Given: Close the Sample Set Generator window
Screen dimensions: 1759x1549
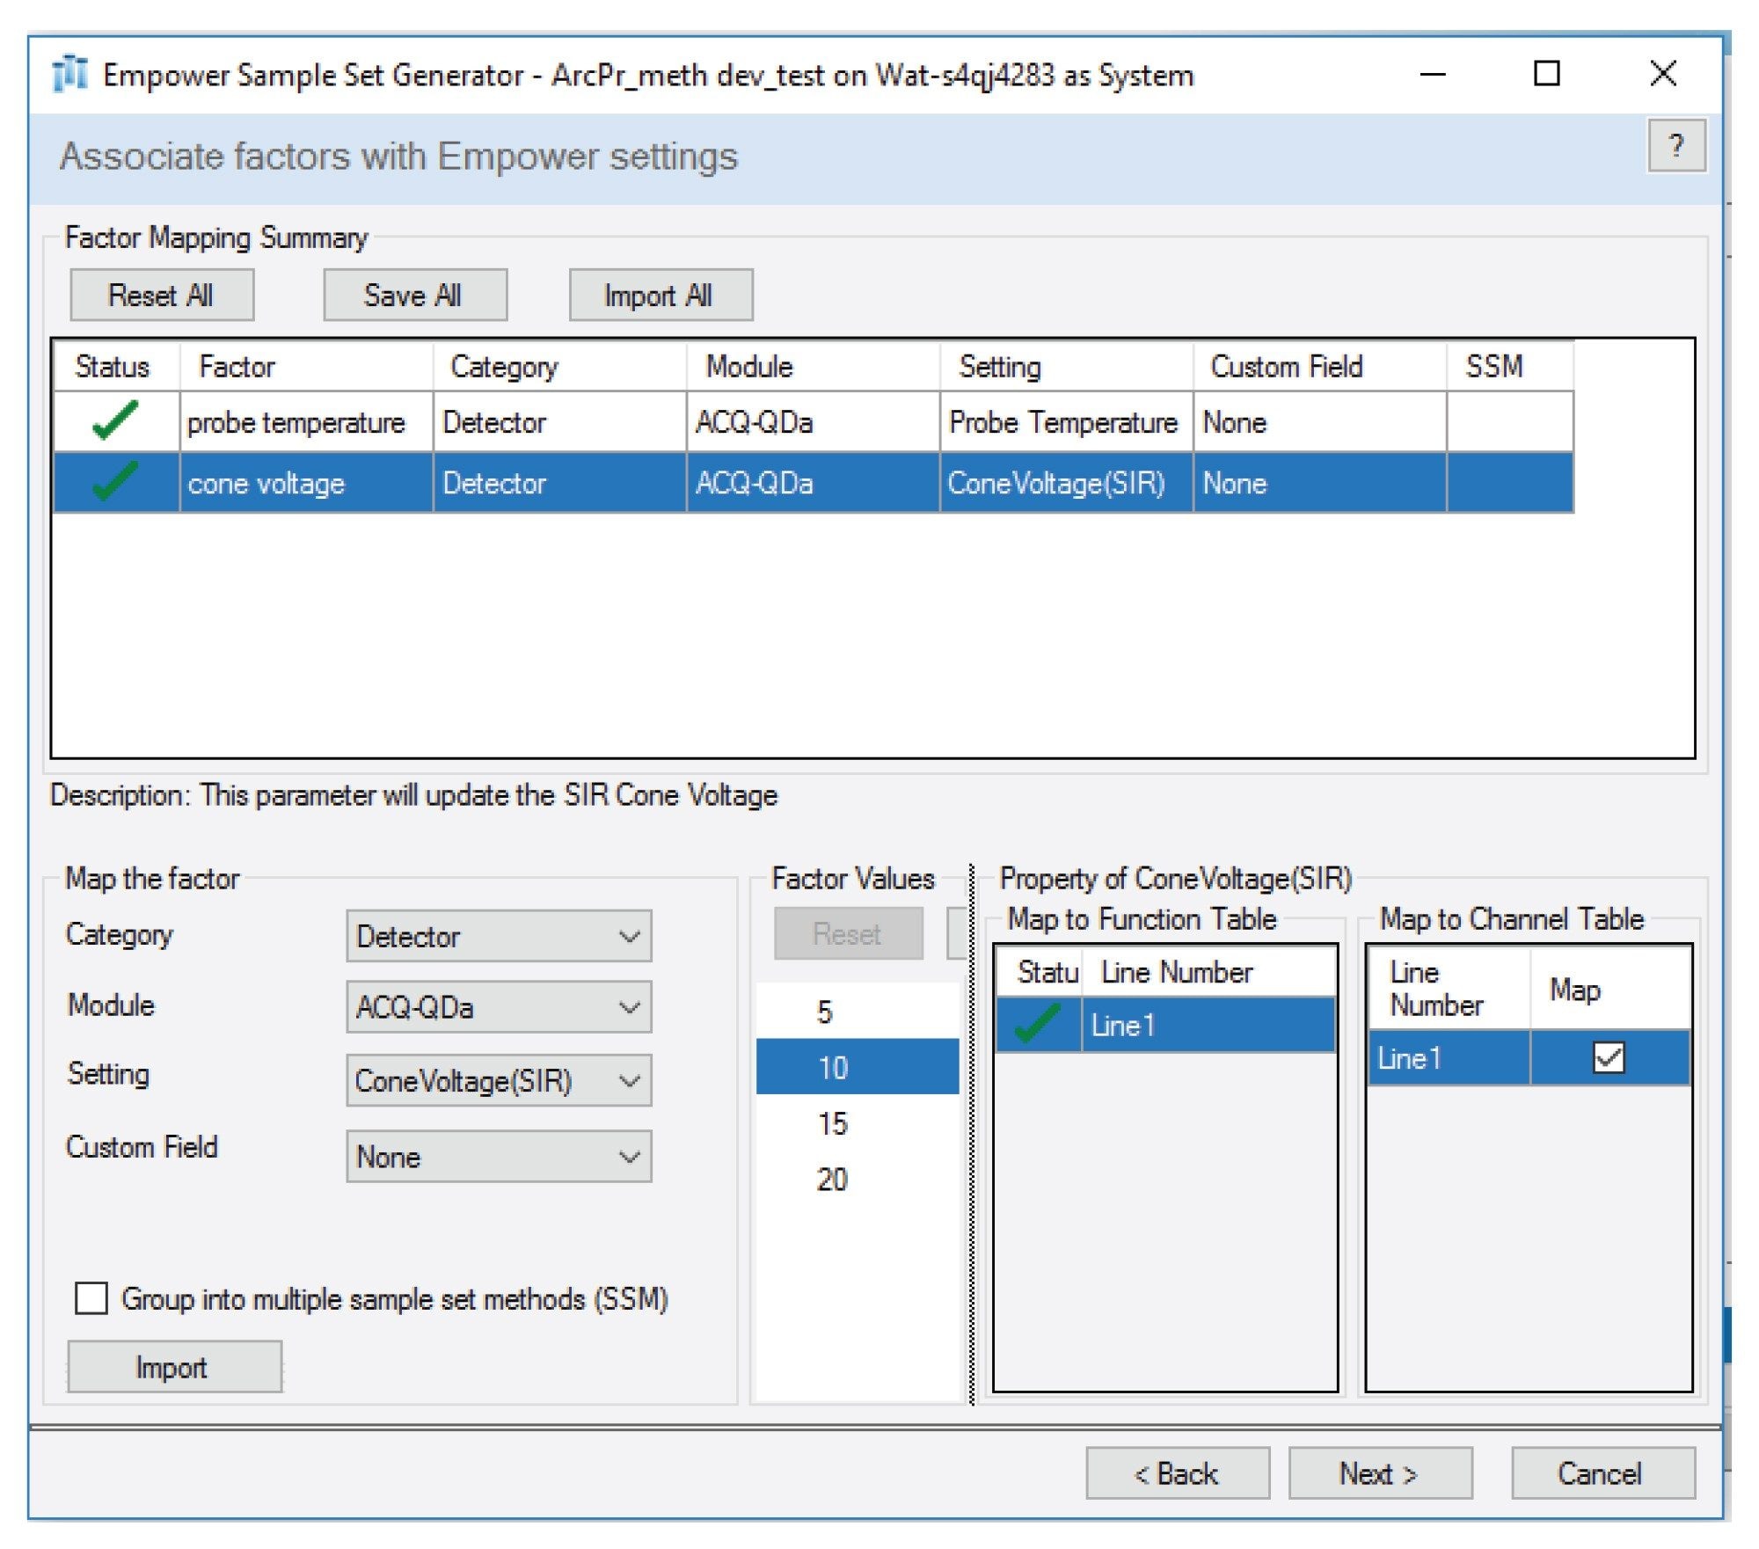Looking at the screenshot, I should coord(1662,74).
